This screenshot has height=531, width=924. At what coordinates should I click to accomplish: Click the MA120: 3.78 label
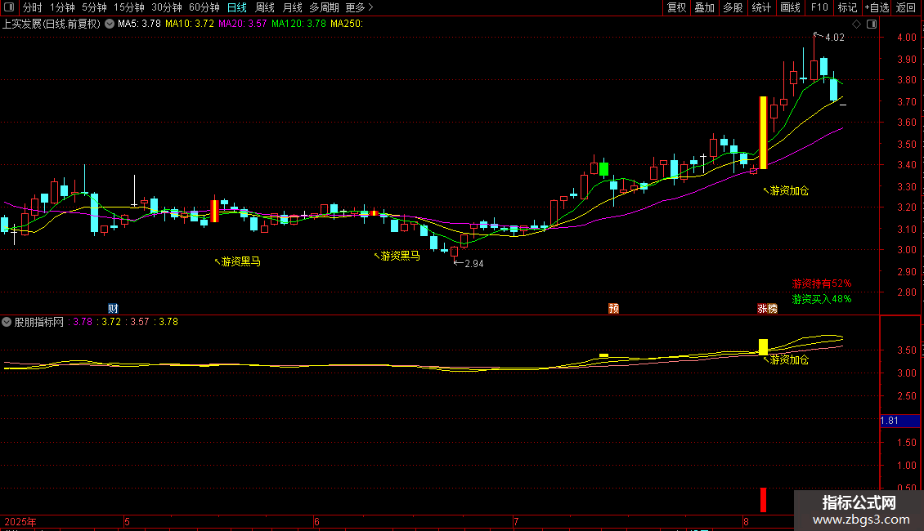click(298, 24)
